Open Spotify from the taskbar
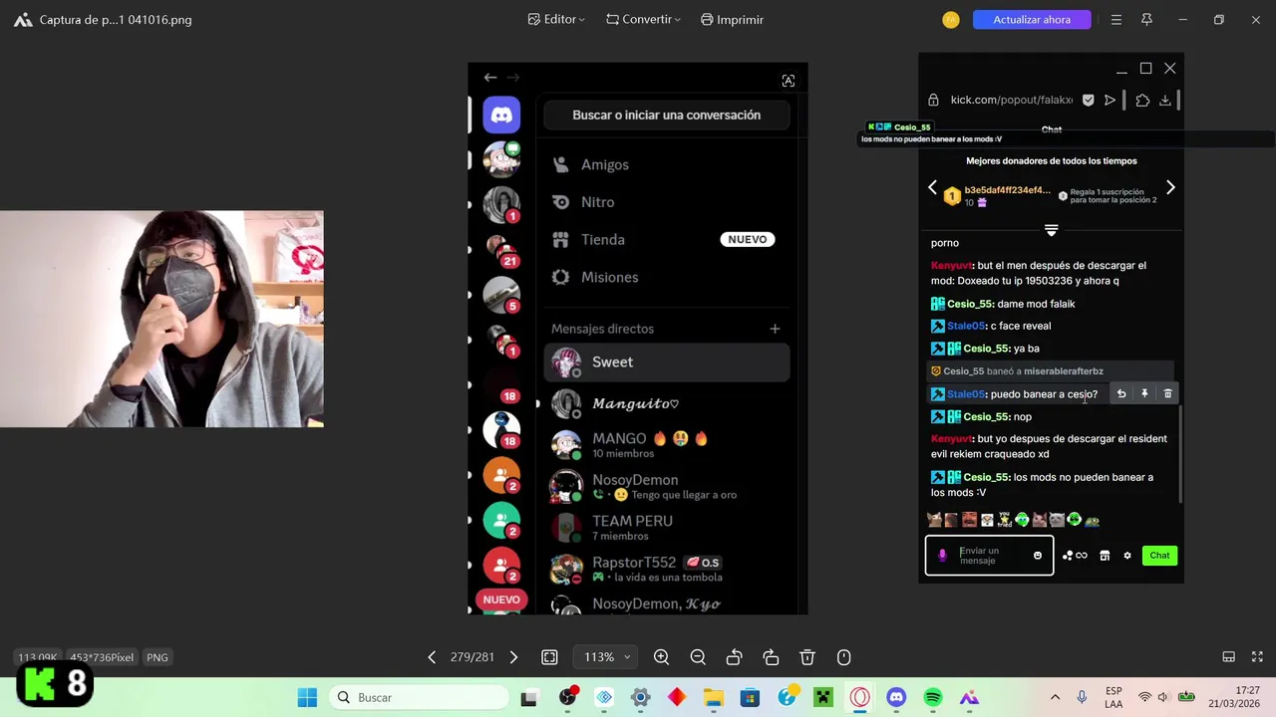 (x=933, y=698)
